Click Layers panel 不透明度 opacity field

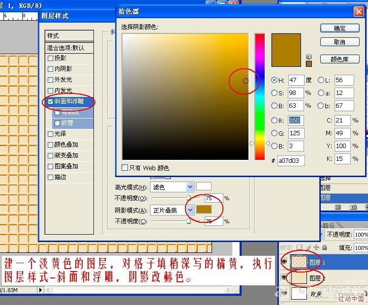pos(361,234)
